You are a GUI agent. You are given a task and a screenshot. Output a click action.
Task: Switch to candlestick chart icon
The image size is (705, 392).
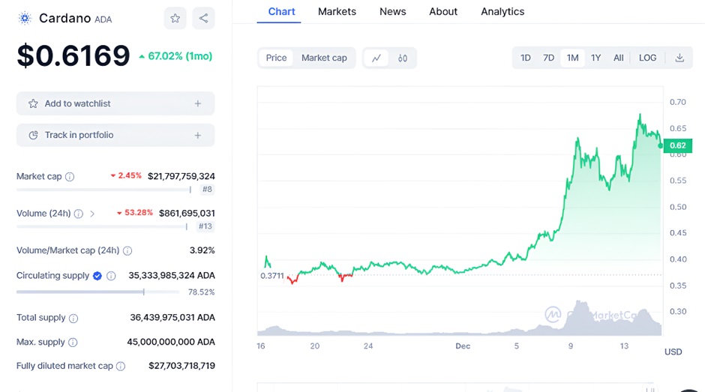click(403, 58)
